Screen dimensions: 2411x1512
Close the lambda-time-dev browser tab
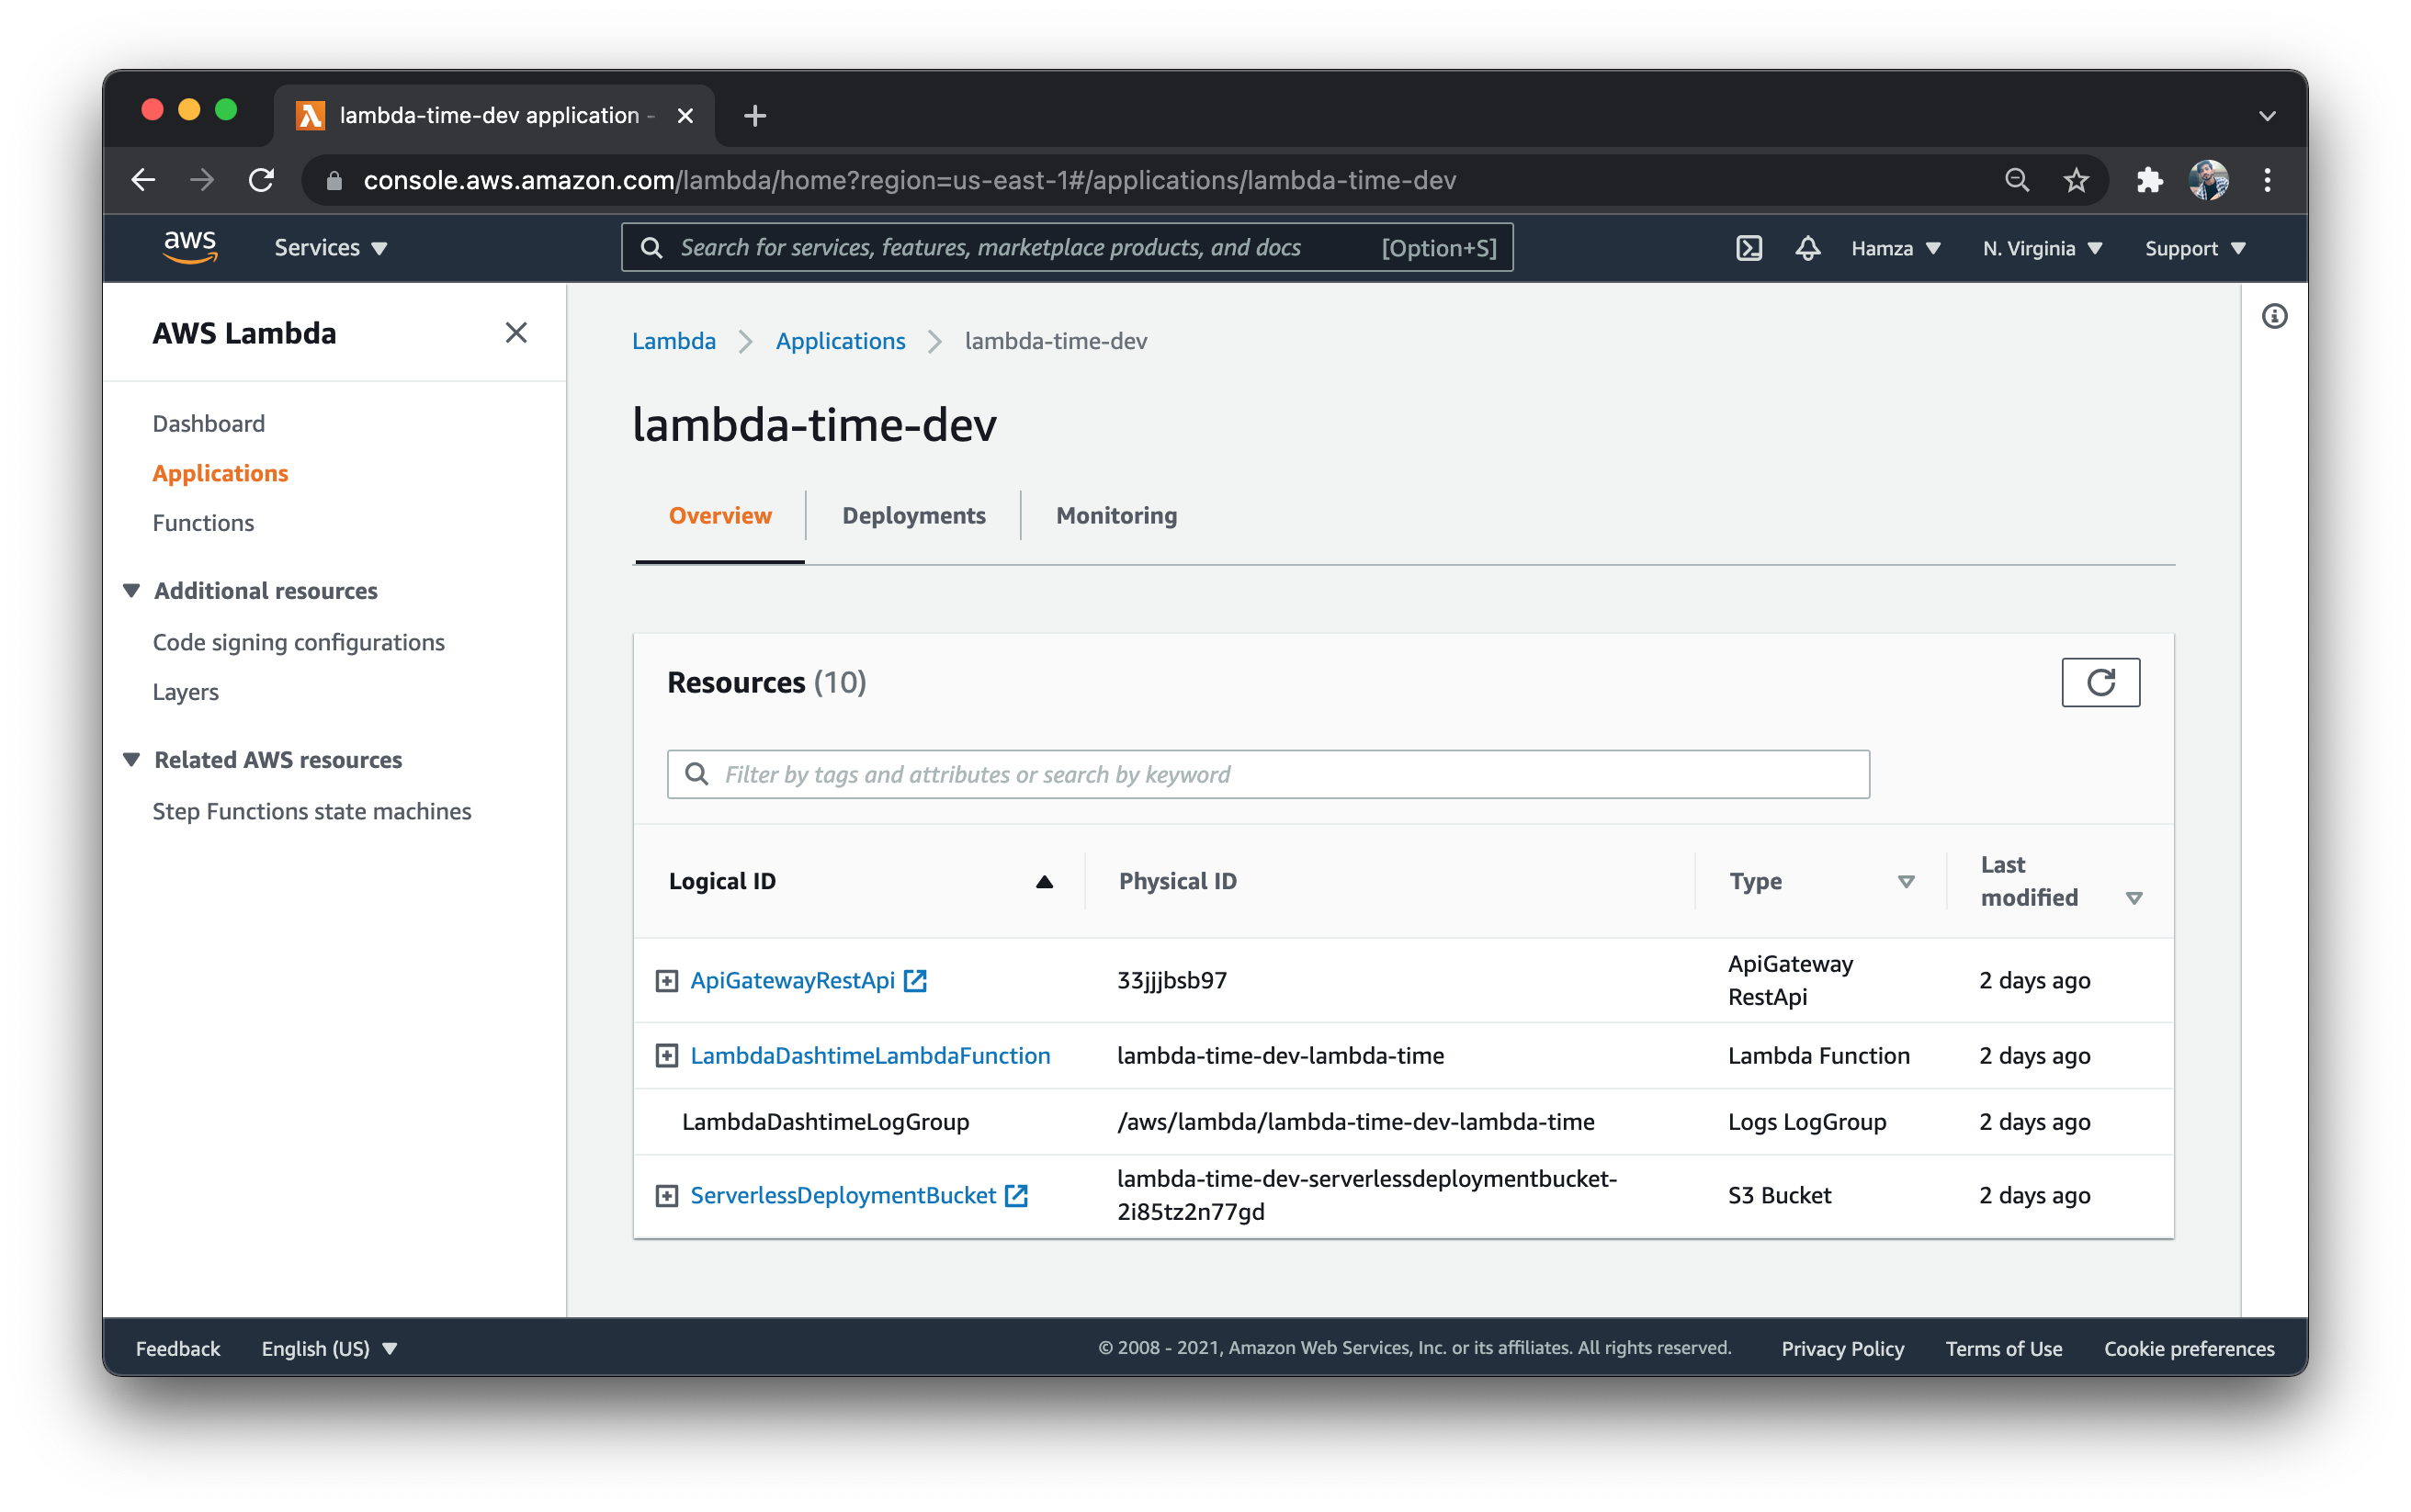(685, 116)
